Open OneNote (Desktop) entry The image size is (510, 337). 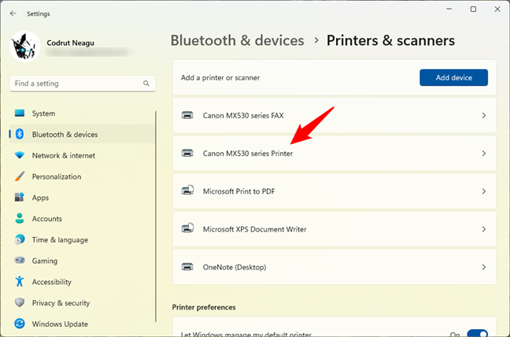tap(334, 267)
